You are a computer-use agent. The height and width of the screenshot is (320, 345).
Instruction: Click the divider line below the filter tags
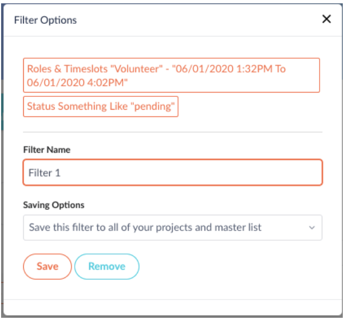[172, 132]
